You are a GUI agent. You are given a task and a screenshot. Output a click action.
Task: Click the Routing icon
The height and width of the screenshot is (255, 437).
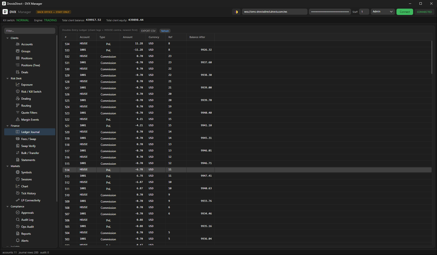click(x=18, y=105)
